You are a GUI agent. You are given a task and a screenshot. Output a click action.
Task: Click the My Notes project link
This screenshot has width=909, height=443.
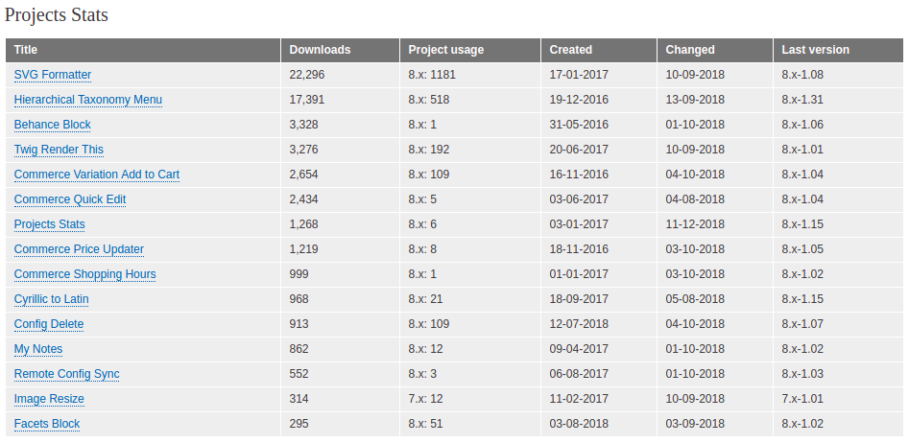[x=38, y=349]
